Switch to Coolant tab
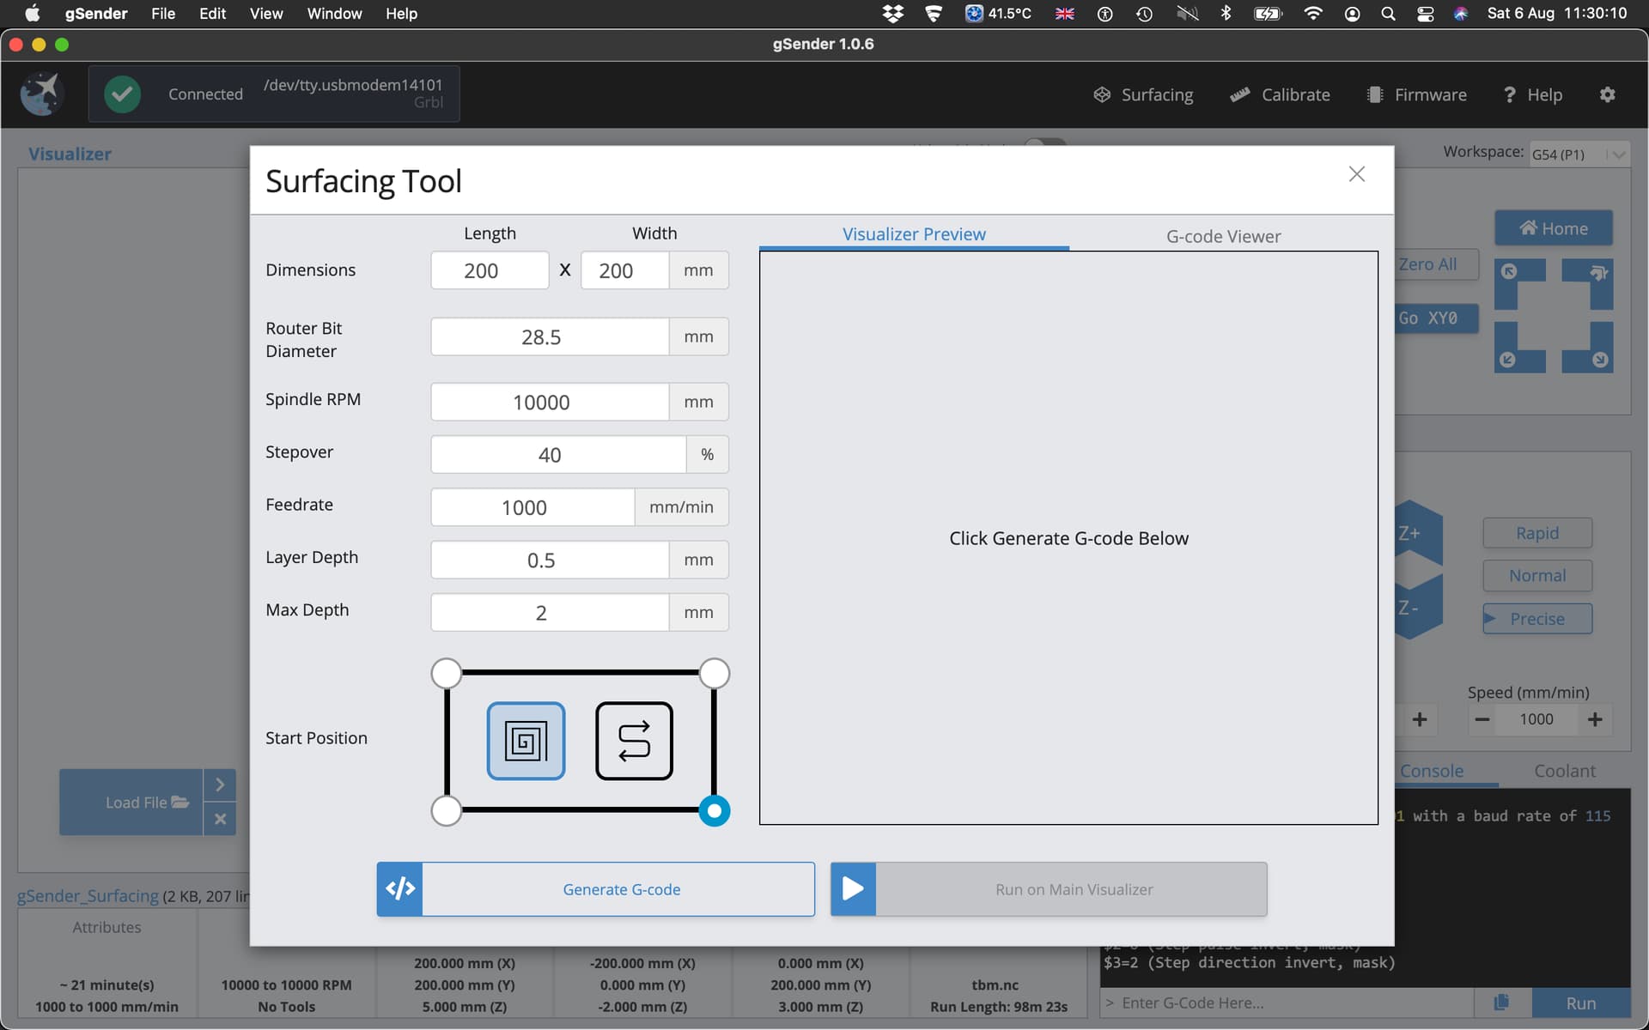 1565,771
